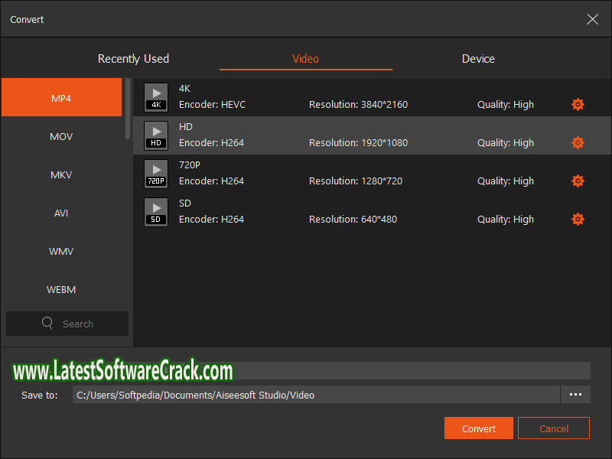The height and width of the screenshot is (459, 612).
Task: Choose MOV format from the sidebar
Action: pyautogui.click(x=61, y=136)
